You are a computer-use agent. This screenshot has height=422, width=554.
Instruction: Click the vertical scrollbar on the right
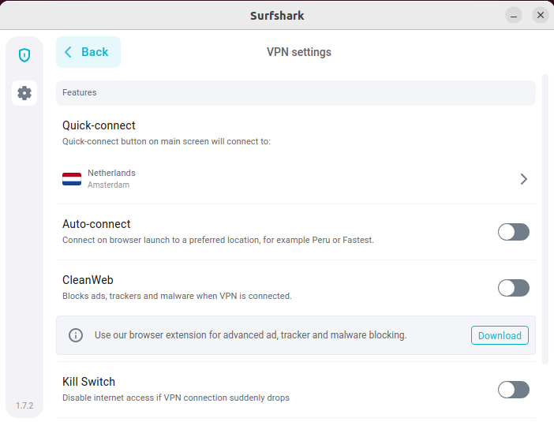pos(545,219)
